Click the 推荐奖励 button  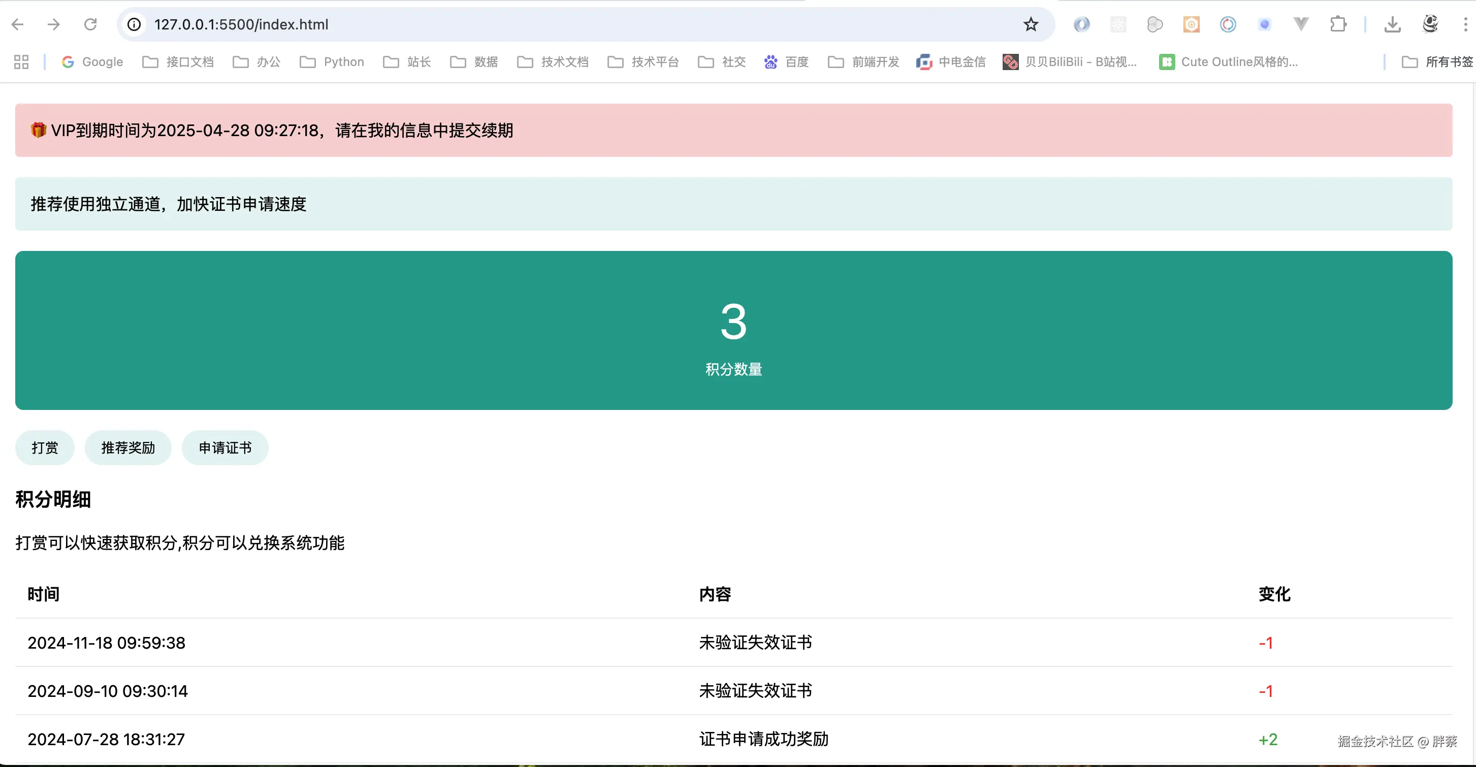(128, 448)
